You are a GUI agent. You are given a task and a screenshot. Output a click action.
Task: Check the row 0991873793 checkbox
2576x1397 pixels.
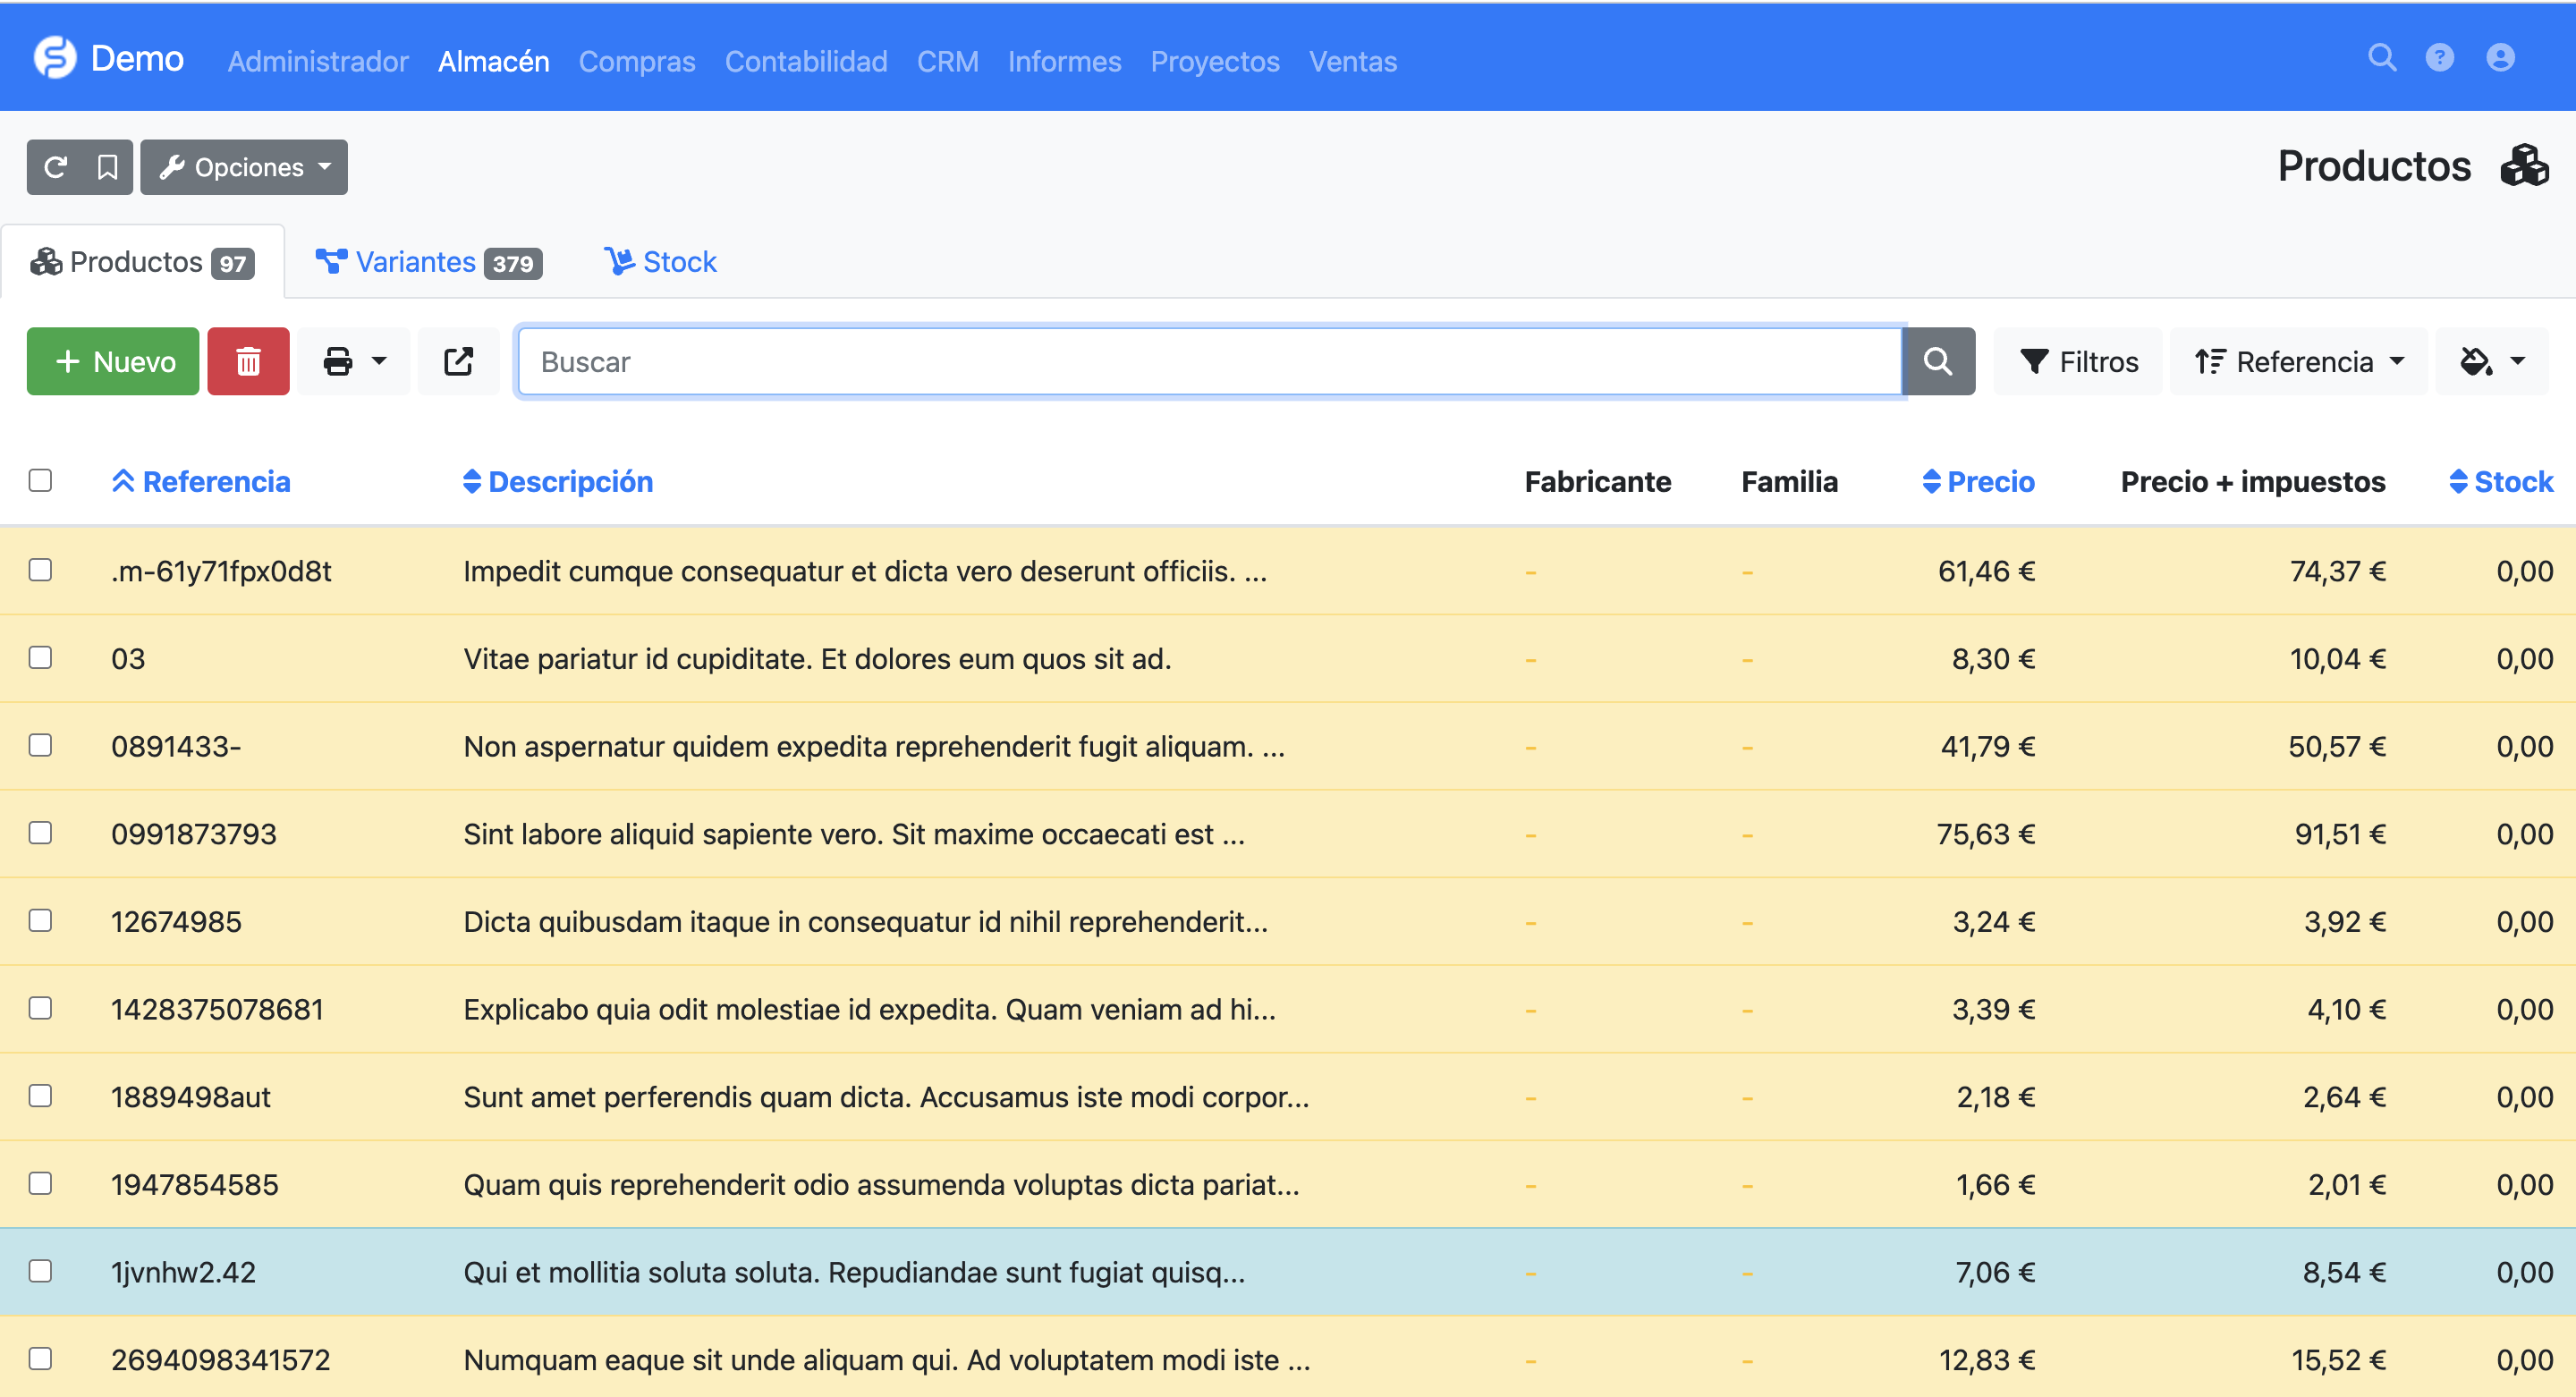coord(40,832)
